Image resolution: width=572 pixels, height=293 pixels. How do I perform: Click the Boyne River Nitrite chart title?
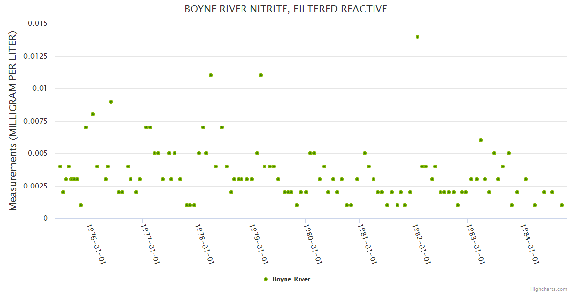(x=286, y=9)
